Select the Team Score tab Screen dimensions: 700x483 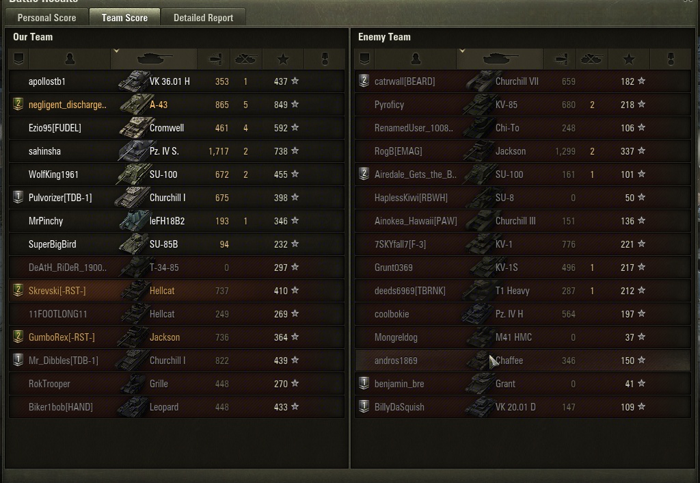124,18
